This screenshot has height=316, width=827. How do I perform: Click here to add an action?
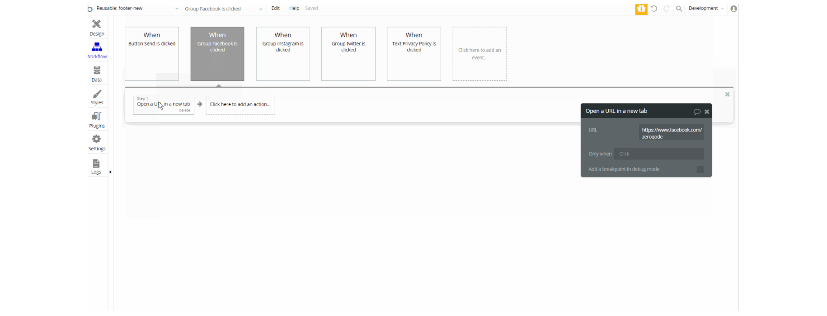click(x=240, y=105)
